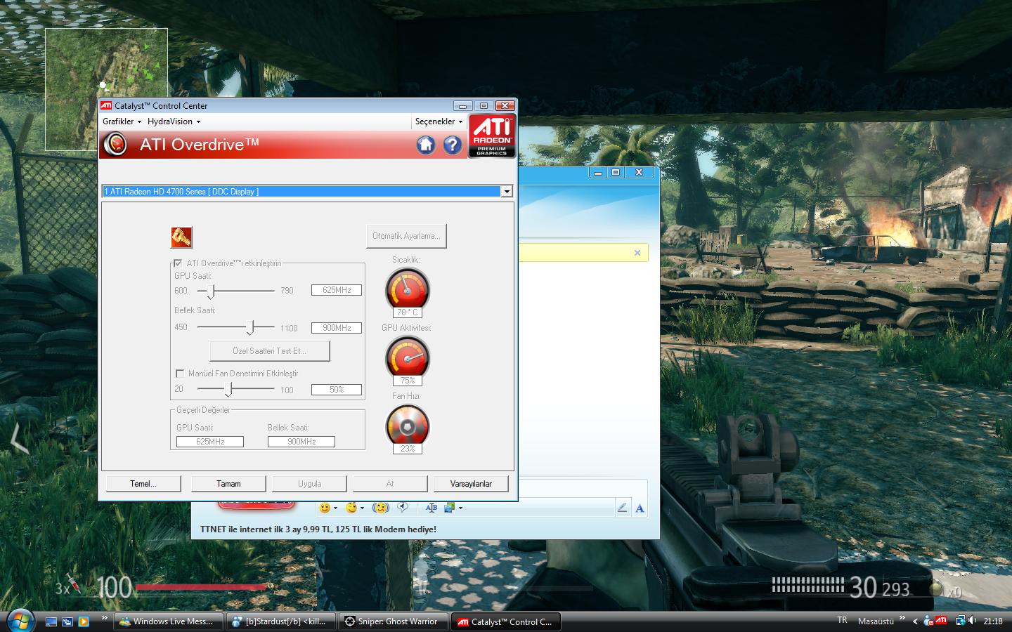Launch media player from quick launch
The width and height of the screenshot is (1012, 632).
click(x=84, y=621)
